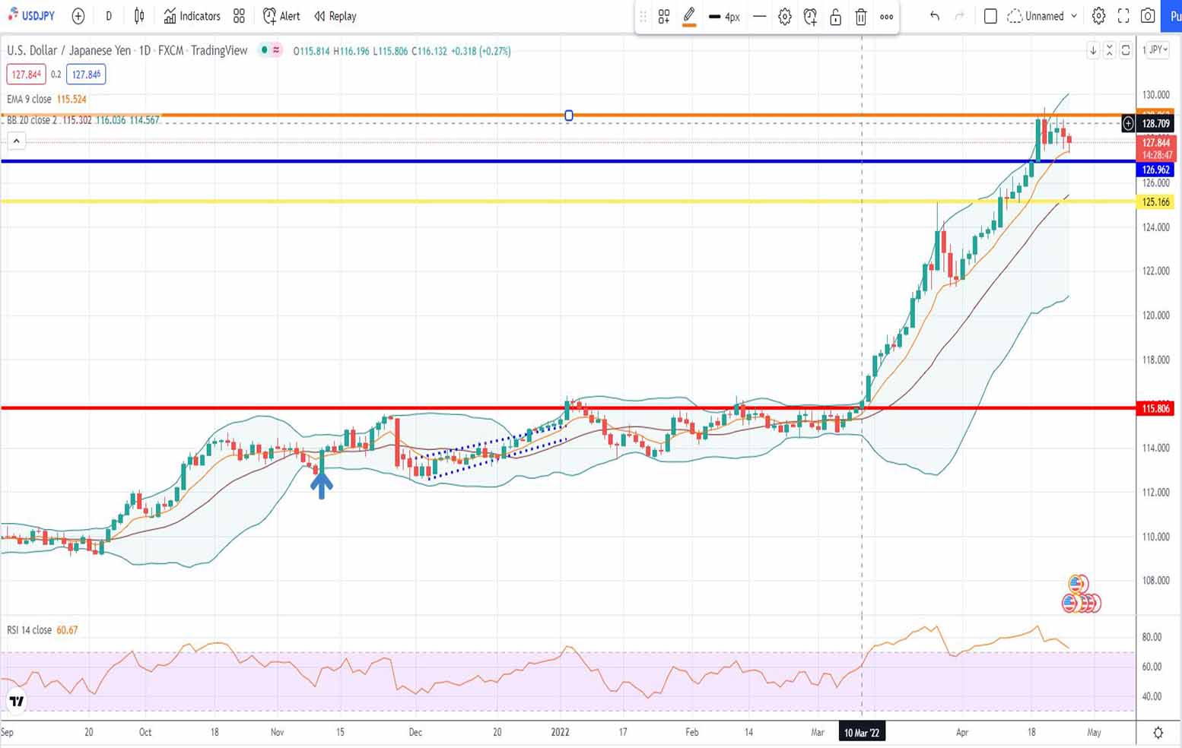The image size is (1182, 748).
Task: Delete the selected line with the trash icon
Action: point(861,17)
